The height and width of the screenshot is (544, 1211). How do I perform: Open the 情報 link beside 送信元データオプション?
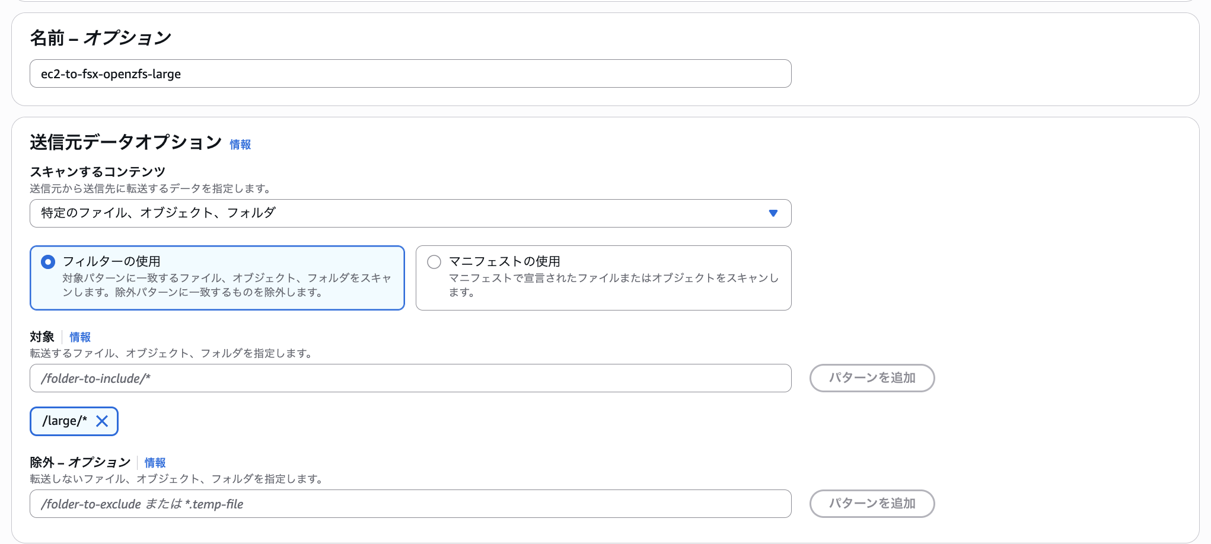[x=240, y=144]
